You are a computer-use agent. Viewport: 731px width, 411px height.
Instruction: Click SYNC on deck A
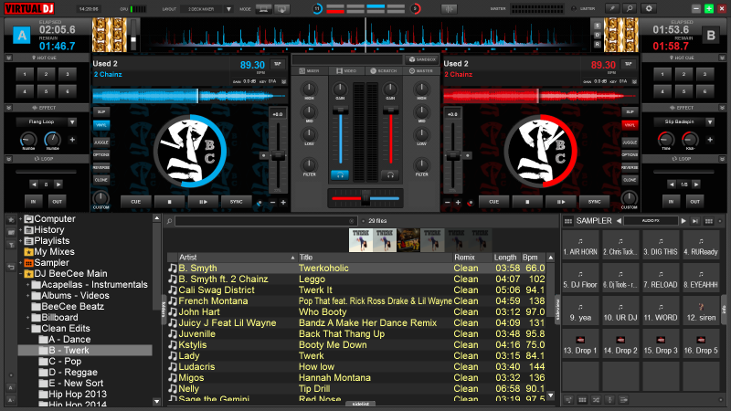click(237, 202)
